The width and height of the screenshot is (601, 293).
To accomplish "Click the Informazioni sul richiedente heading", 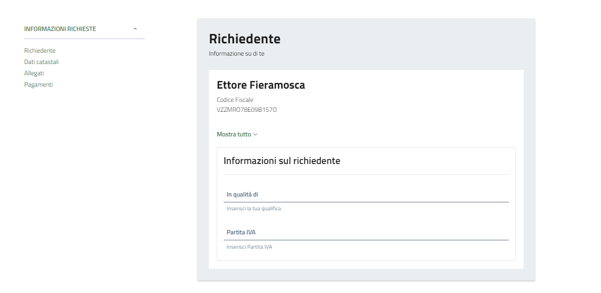I will [x=282, y=161].
